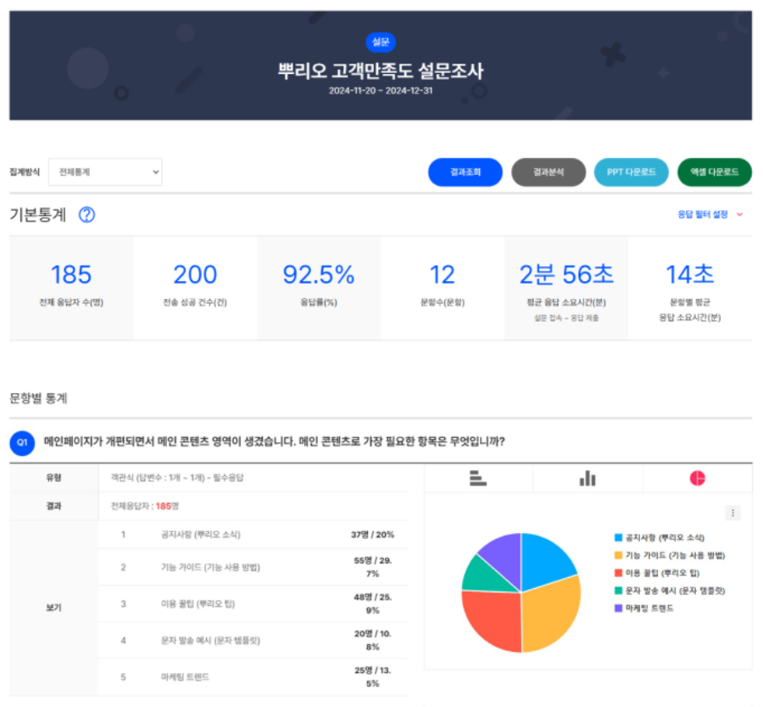Click the 12 문항수 statistic

coord(443,288)
